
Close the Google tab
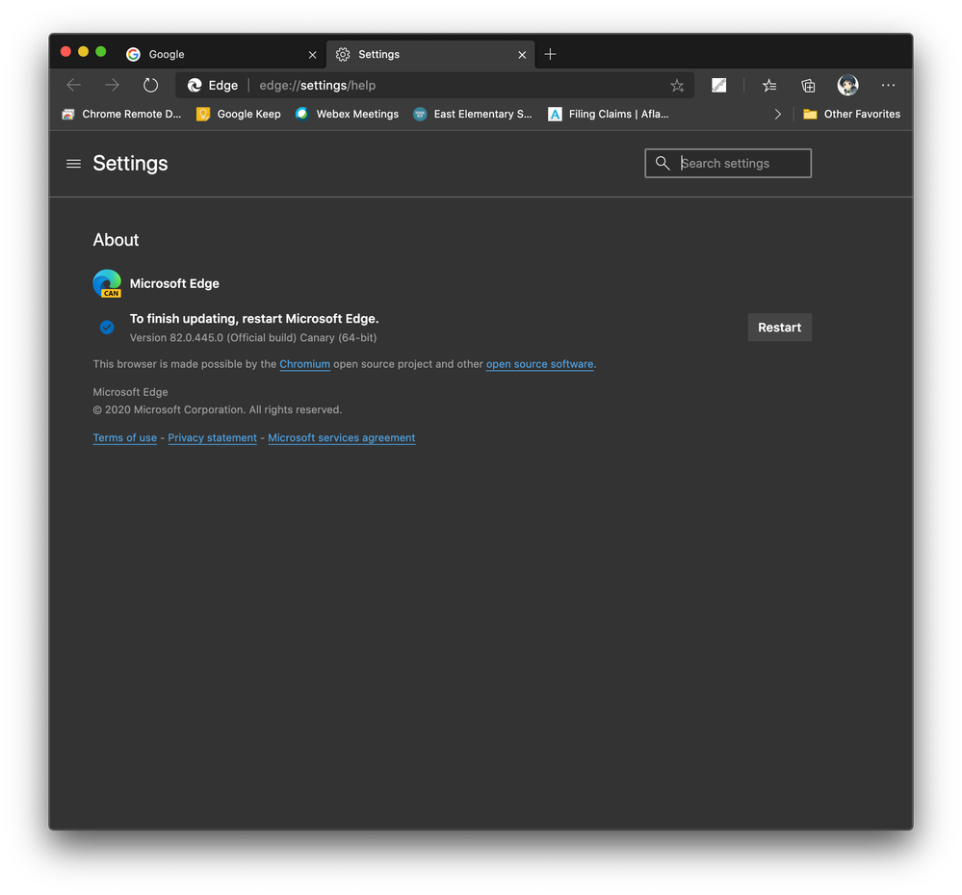[x=312, y=55]
